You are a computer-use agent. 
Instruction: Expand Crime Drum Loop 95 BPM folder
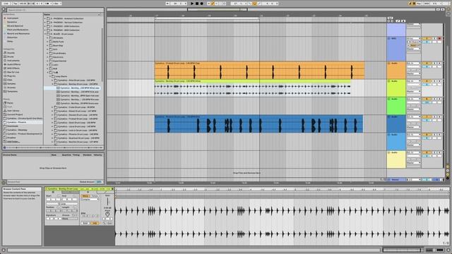pos(53,107)
